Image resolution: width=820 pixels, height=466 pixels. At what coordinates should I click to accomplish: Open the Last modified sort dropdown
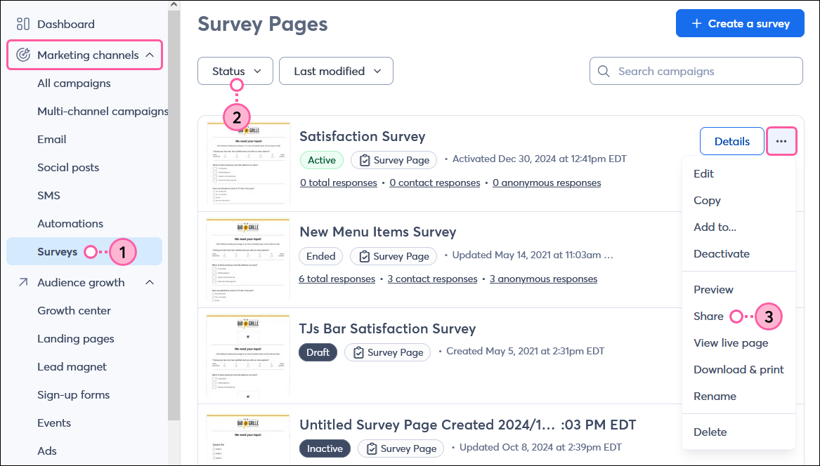tap(337, 71)
